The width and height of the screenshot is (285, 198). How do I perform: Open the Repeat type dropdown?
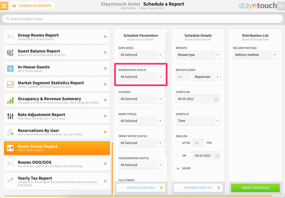click(198, 55)
